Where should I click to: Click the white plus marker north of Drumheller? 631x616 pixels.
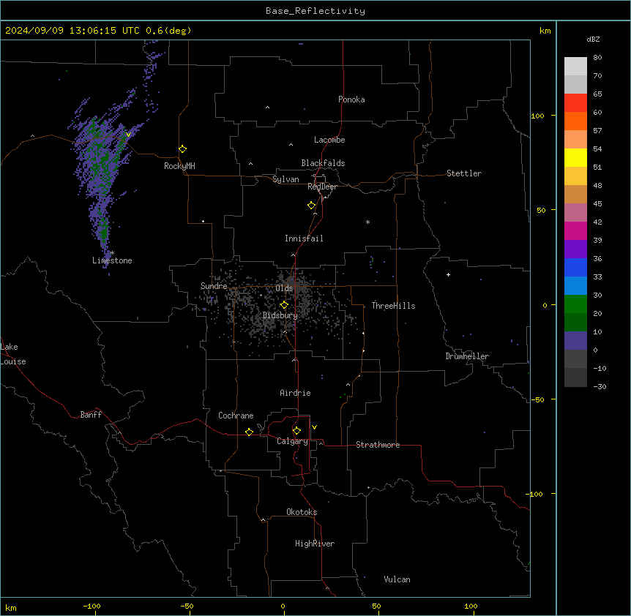(448, 274)
